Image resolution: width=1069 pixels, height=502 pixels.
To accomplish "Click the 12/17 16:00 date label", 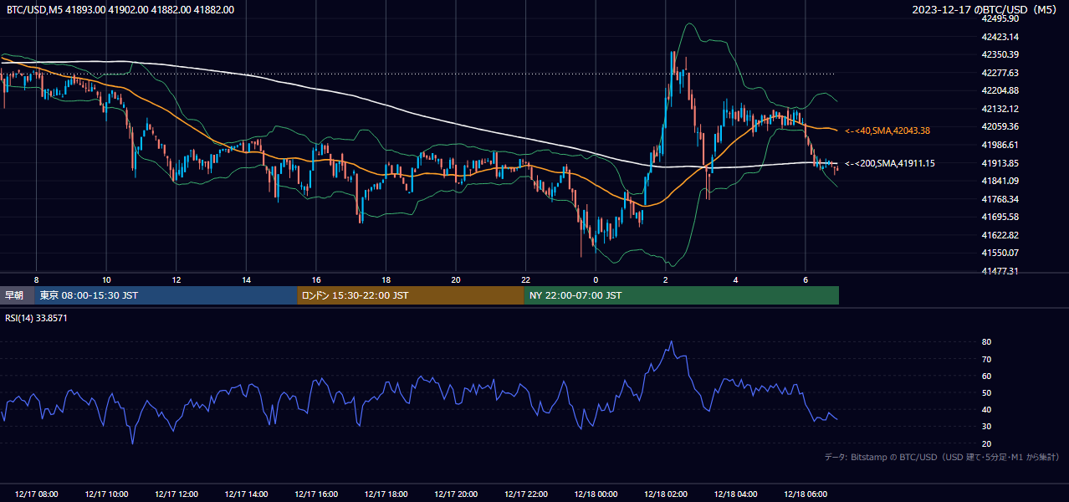I will pyautogui.click(x=315, y=494).
